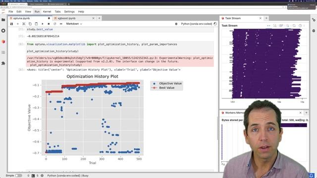Select the box zoom tool in Task Stream

tap(275, 26)
